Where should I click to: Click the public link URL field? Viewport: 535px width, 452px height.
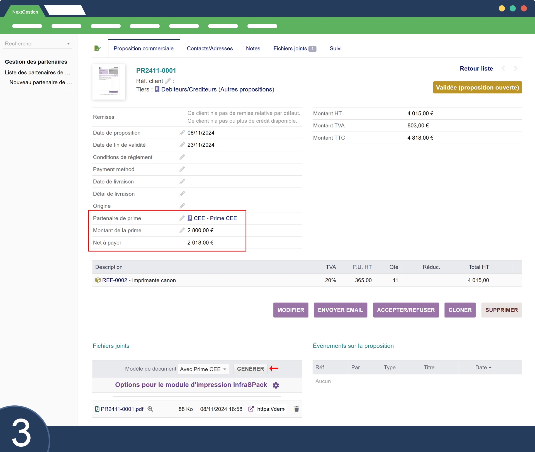(271, 409)
